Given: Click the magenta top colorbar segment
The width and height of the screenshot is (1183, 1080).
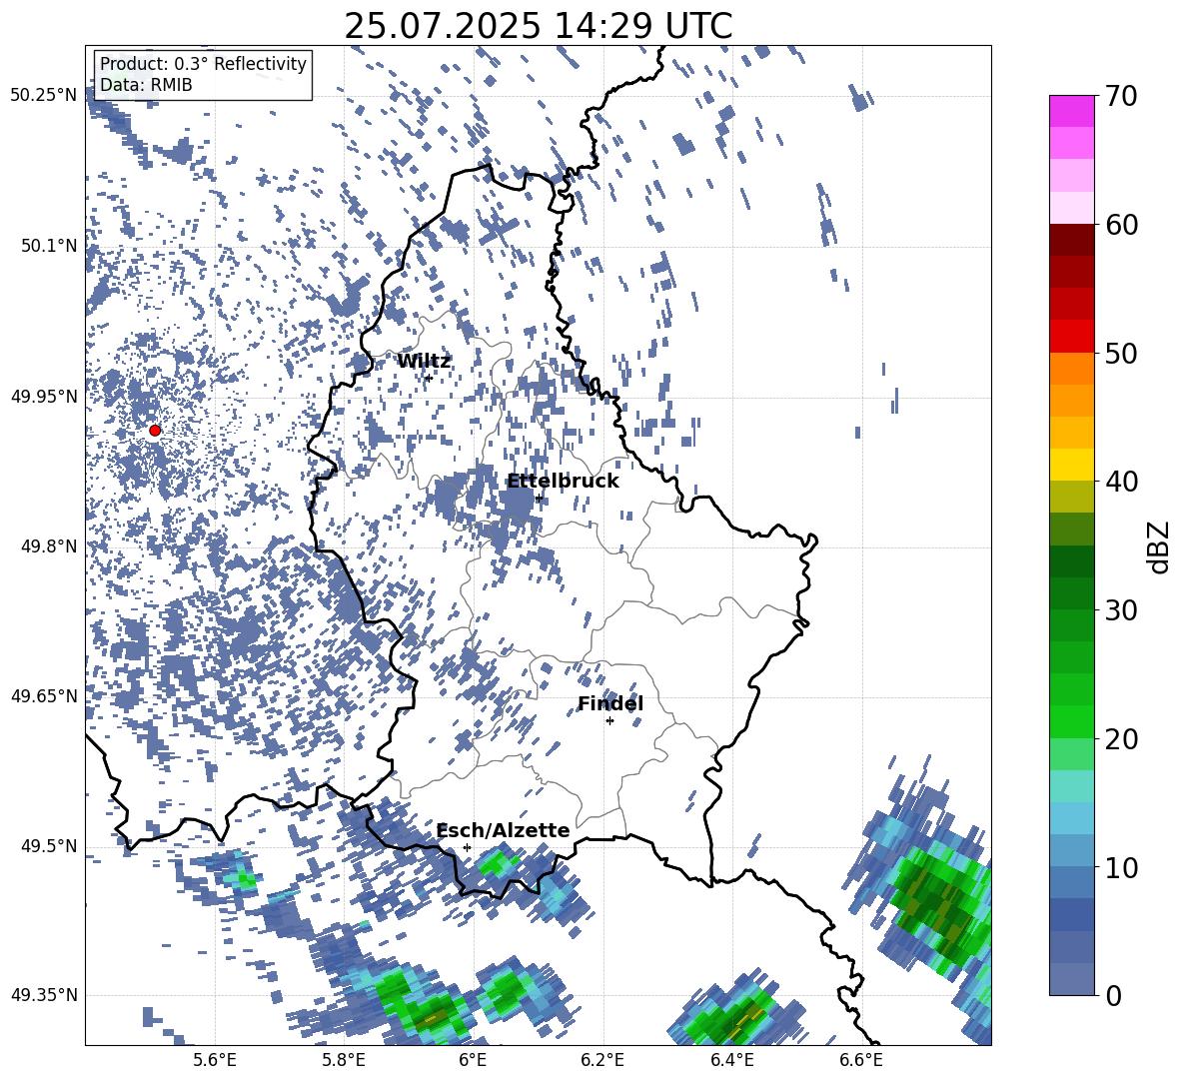Looking at the screenshot, I should 1071,111.
